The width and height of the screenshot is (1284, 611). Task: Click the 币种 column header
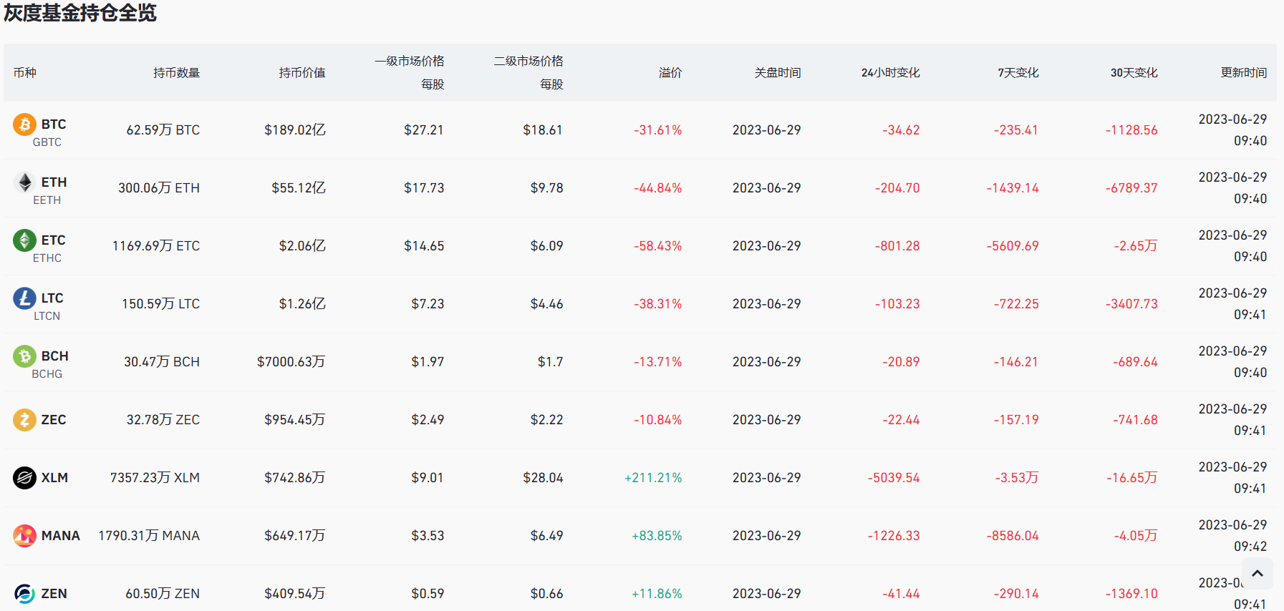pos(25,73)
